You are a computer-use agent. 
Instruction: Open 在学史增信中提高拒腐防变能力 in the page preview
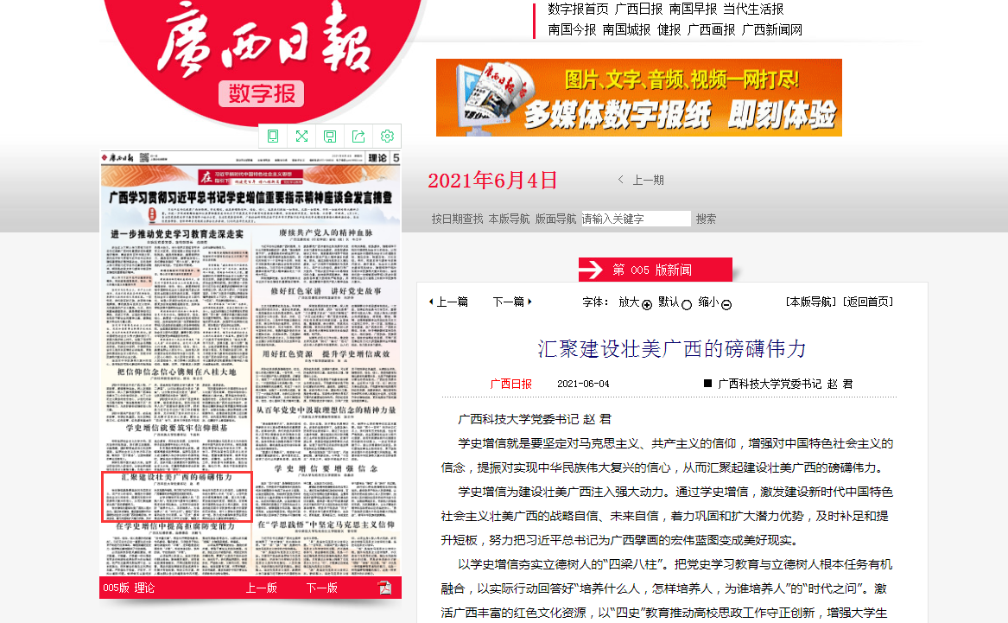(x=175, y=526)
